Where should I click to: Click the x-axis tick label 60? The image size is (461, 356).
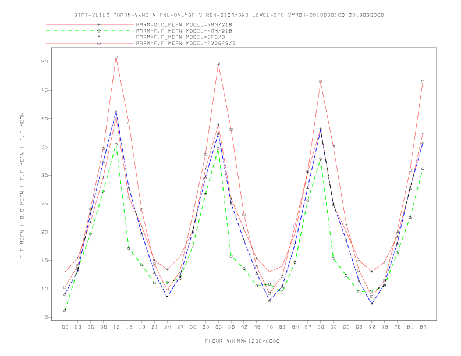[321, 327]
